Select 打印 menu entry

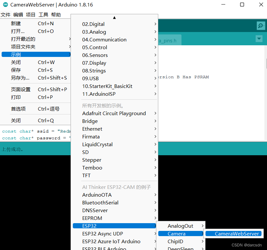click(x=36, y=97)
